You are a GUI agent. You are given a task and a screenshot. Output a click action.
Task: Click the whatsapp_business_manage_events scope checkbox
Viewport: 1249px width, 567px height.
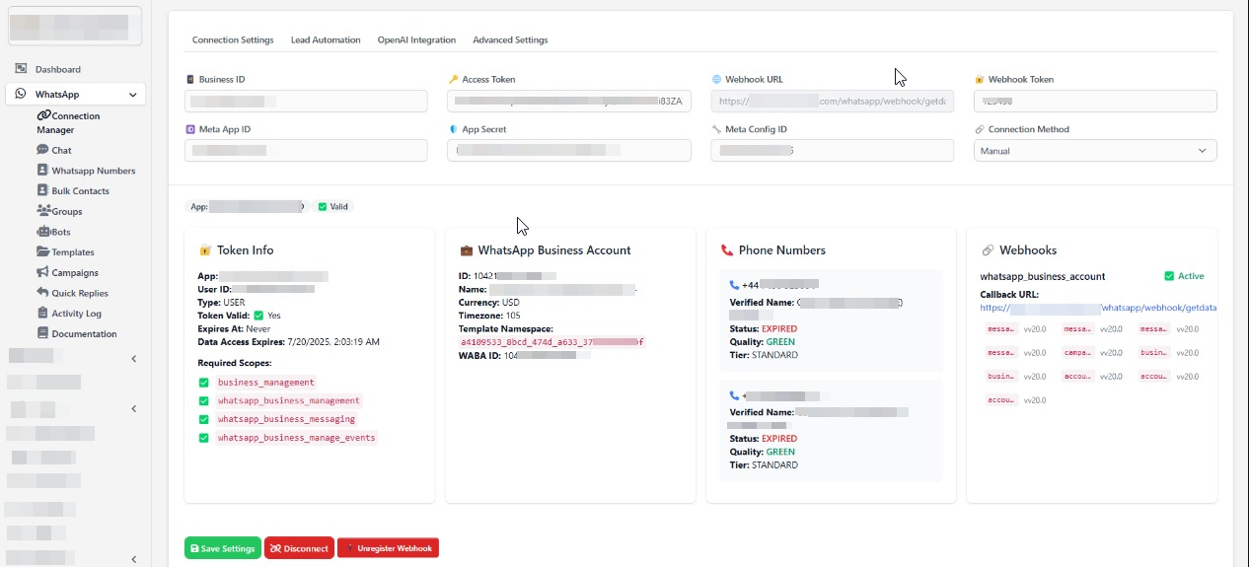coord(203,438)
